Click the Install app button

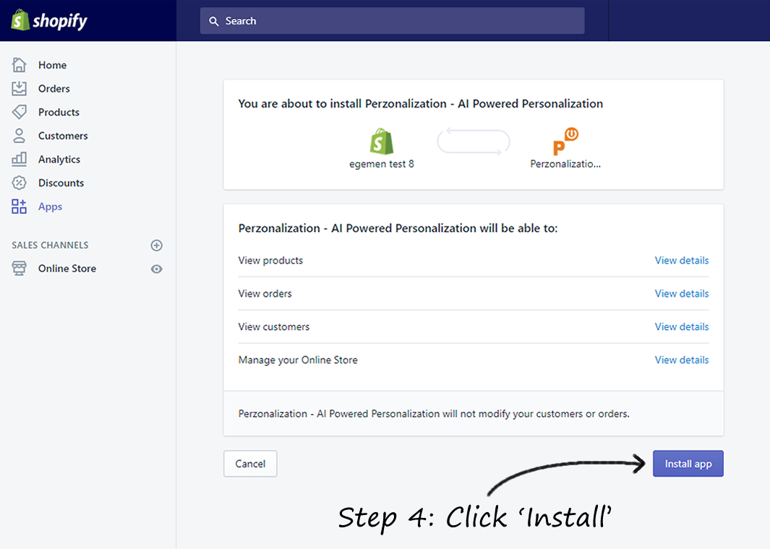point(688,464)
